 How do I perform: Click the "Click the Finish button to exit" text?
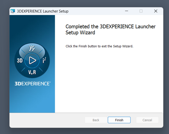[99, 46]
